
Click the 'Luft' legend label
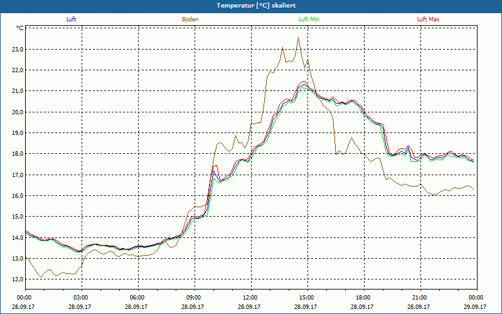(x=71, y=19)
